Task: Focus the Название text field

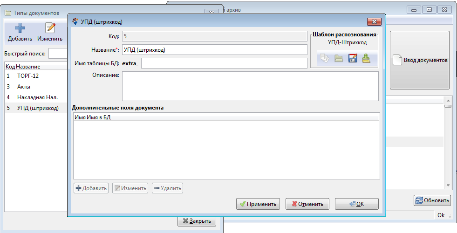Action: click(215, 49)
